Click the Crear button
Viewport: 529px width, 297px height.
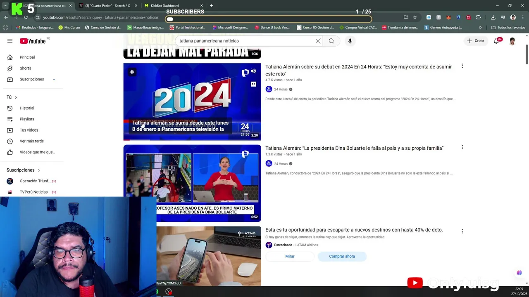tap(475, 41)
